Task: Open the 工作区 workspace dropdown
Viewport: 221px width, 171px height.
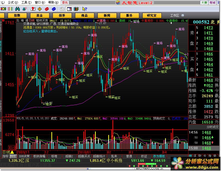Action: 183,15
